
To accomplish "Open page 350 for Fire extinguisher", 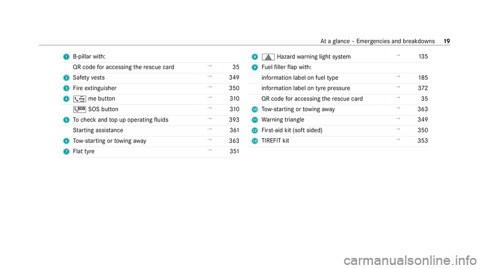I will click(x=234, y=88).
